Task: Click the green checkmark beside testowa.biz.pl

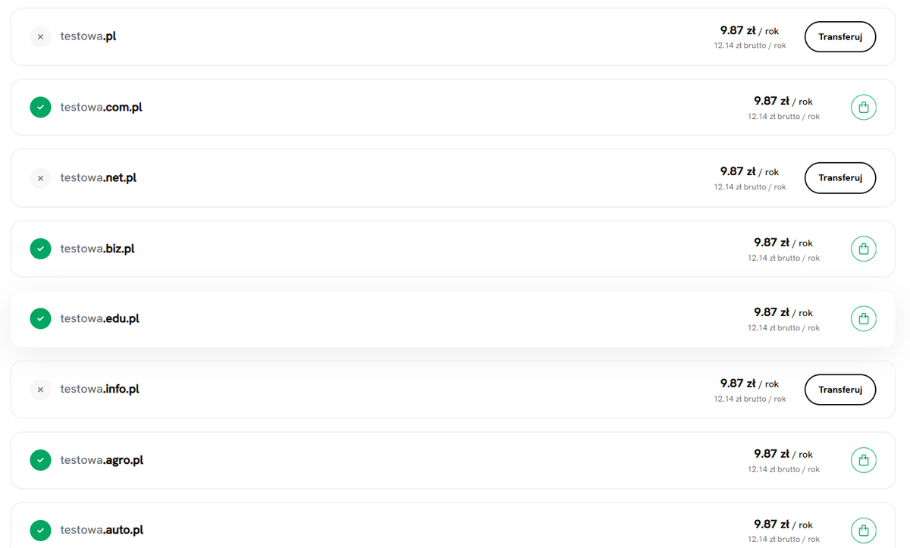Action: (40, 249)
